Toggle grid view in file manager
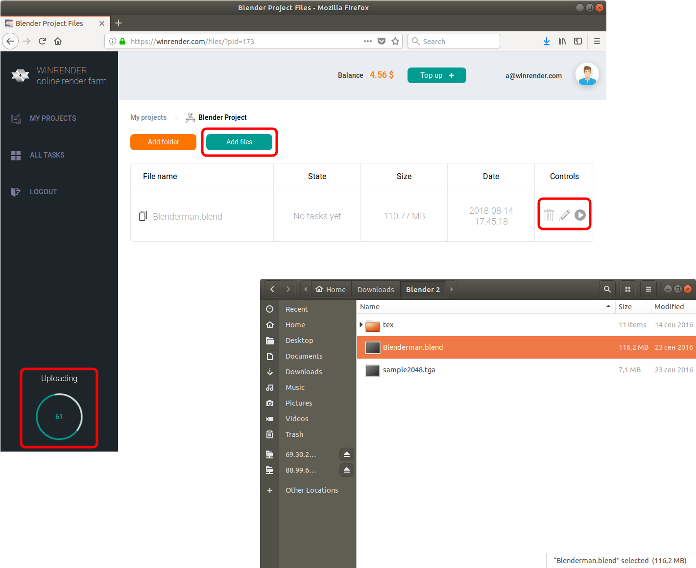 [628, 289]
